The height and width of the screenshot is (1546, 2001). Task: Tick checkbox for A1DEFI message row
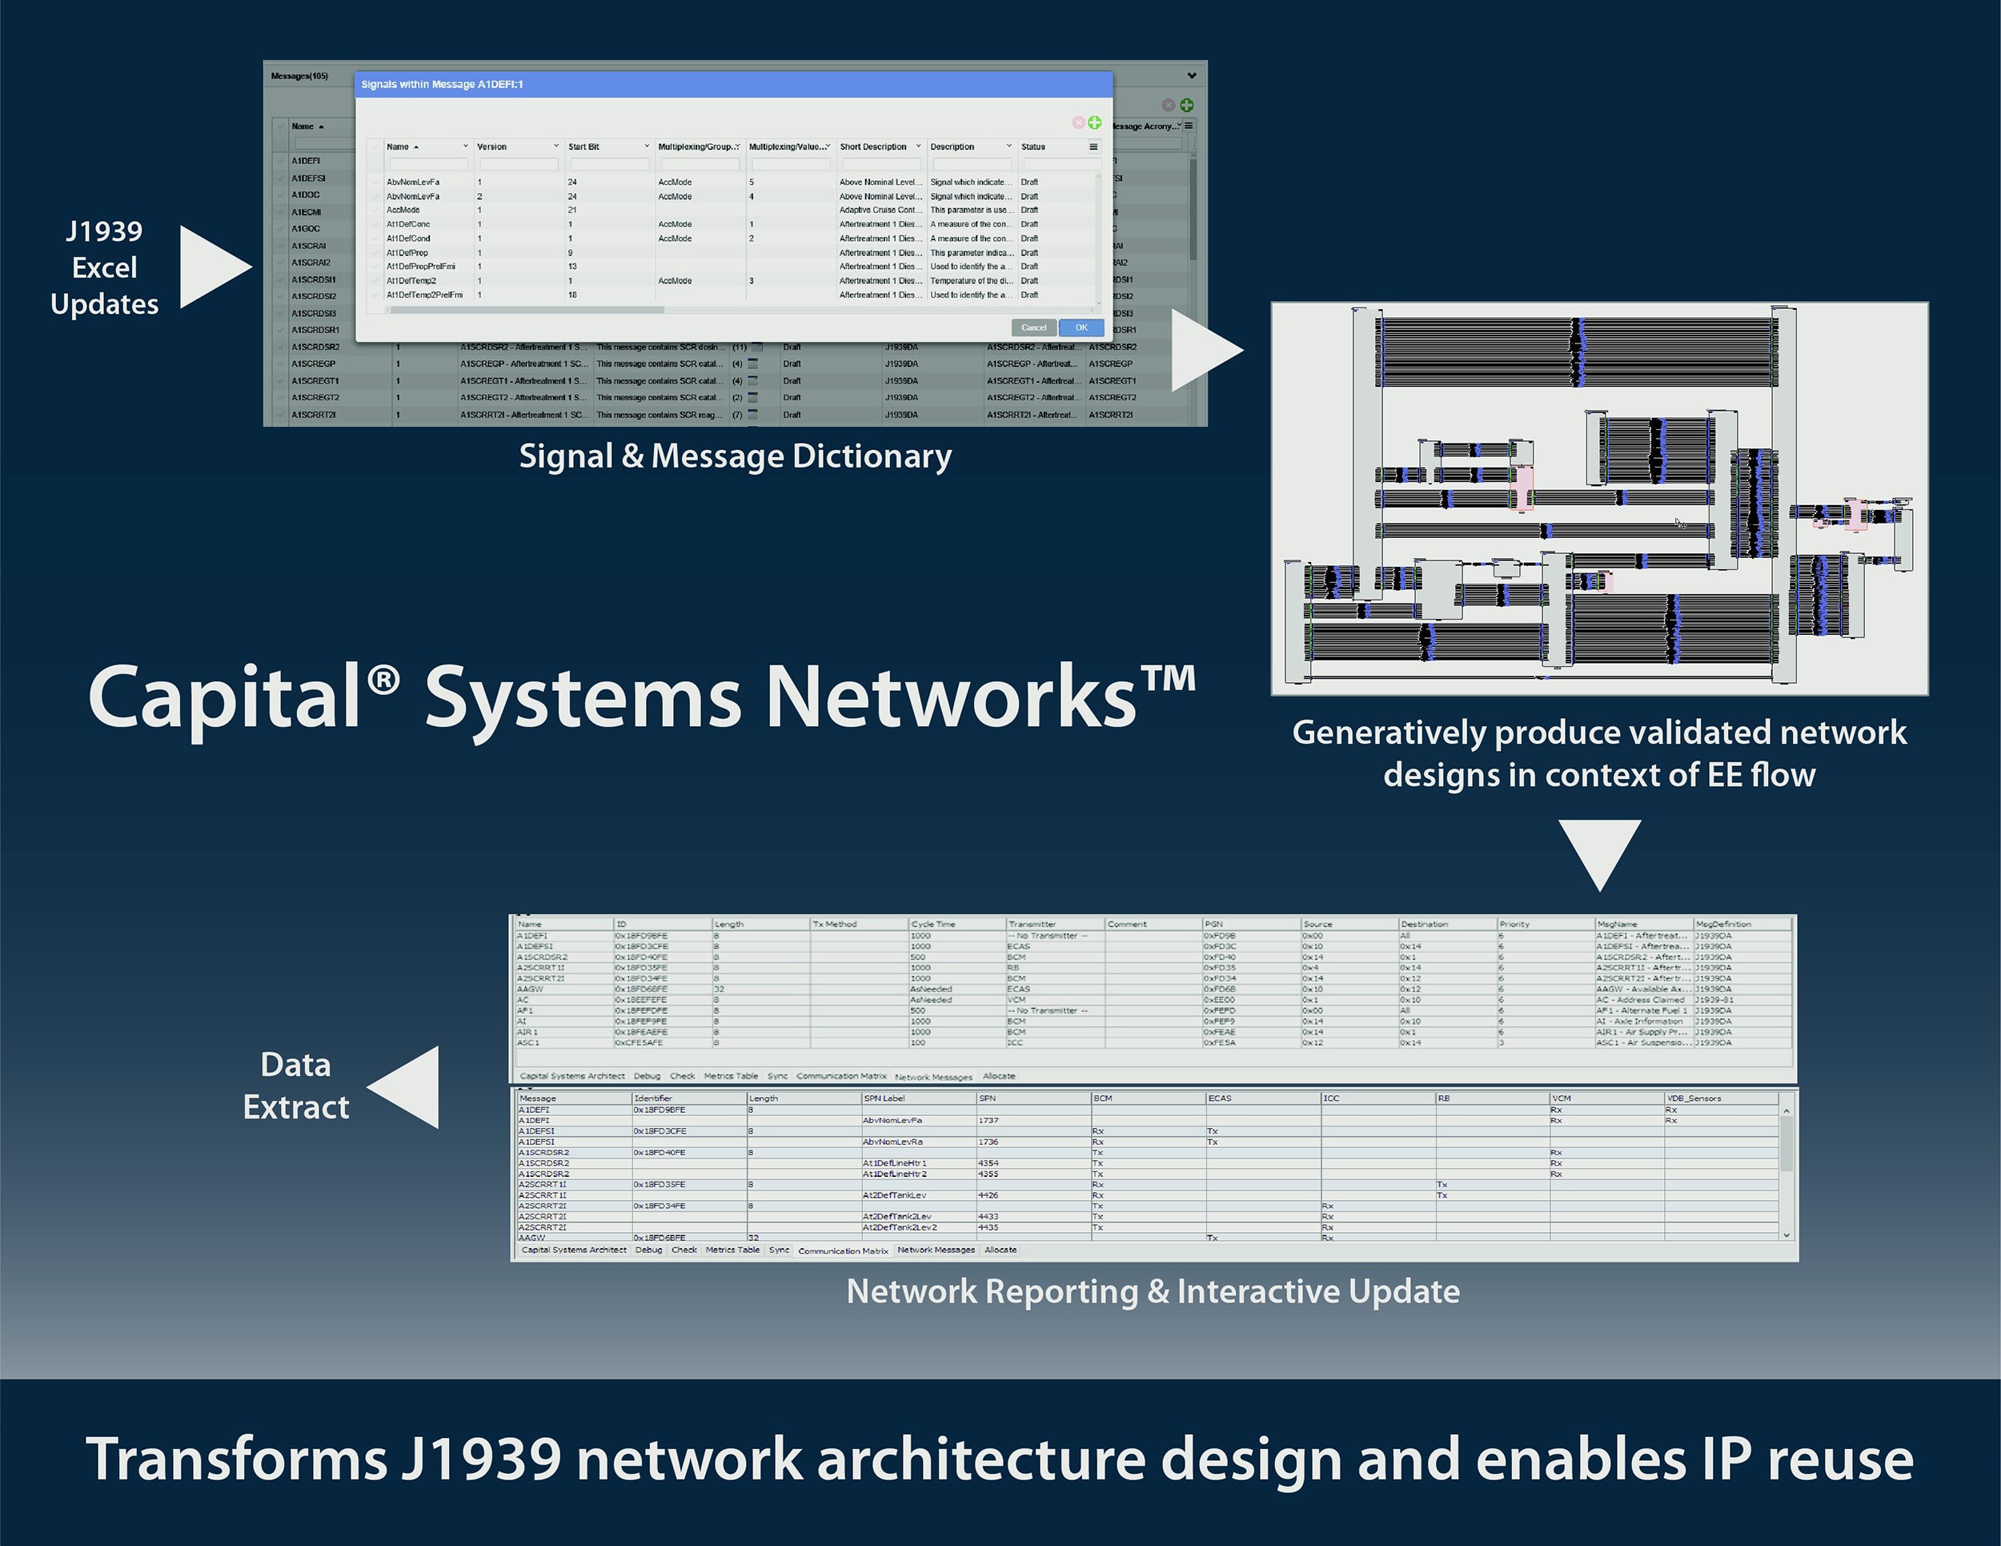(x=279, y=160)
